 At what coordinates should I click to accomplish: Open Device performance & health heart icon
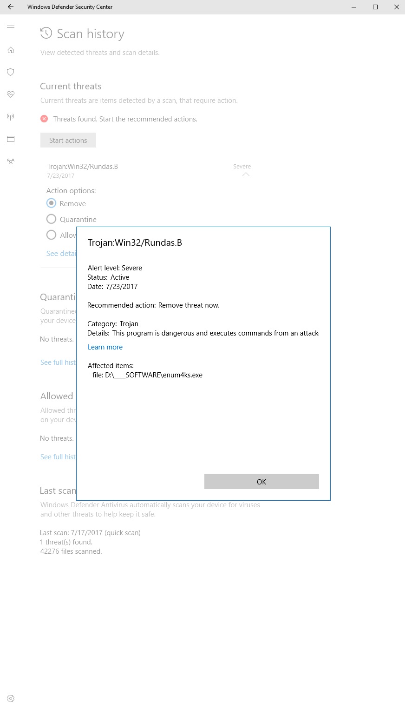(11, 94)
